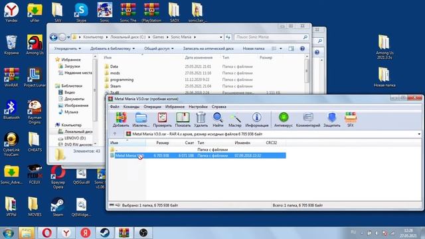Screen dimensions: 425x239
Task: Click Записать на оптический диск button
Action: [208, 48]
